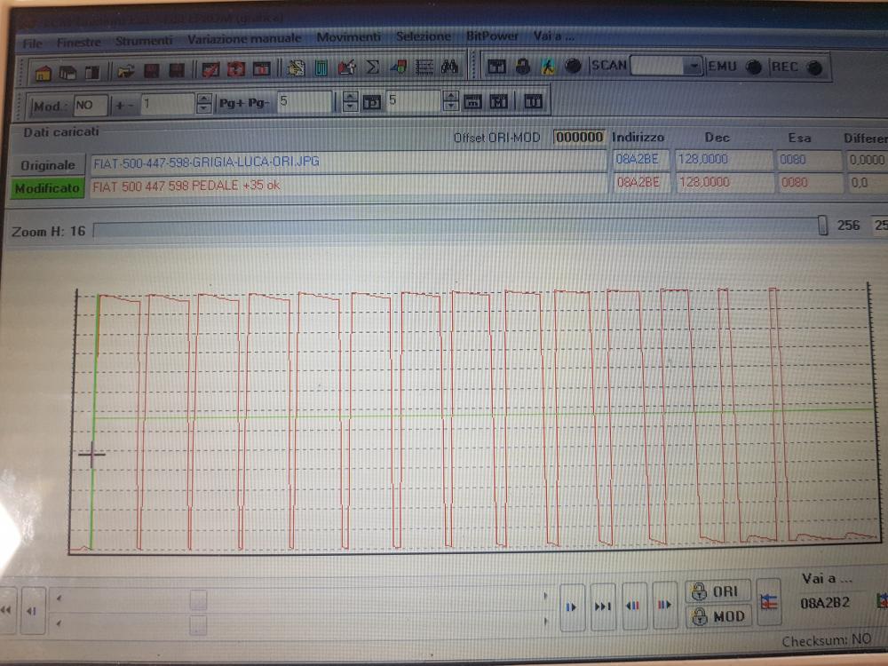This screenshot has height=666, width=888.
Task: Click the Zoom H slider handle
Action: [822, 227]
